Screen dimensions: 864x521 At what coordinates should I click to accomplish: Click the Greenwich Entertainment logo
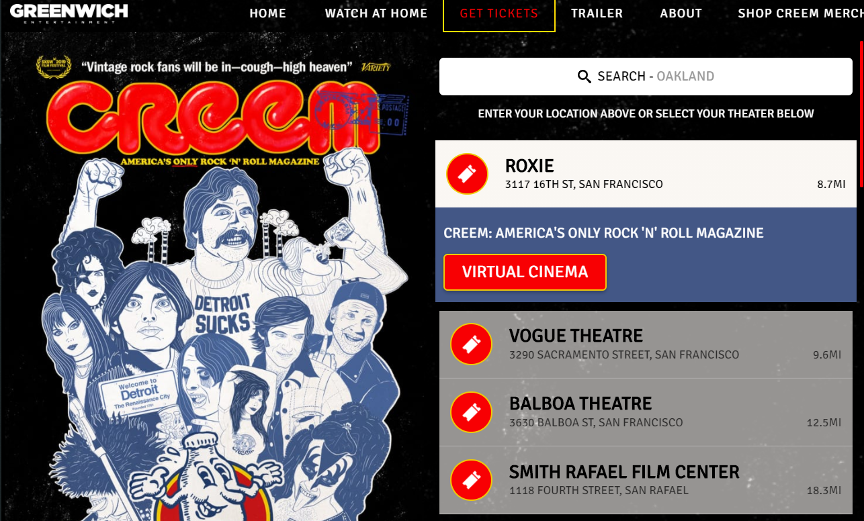tap(69, 13)
